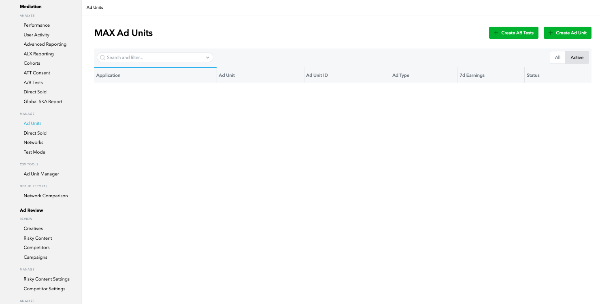The image size is (600, 304).
Task: Click the magnifier icon in the search bar
Action: click(x=102, y=57)
